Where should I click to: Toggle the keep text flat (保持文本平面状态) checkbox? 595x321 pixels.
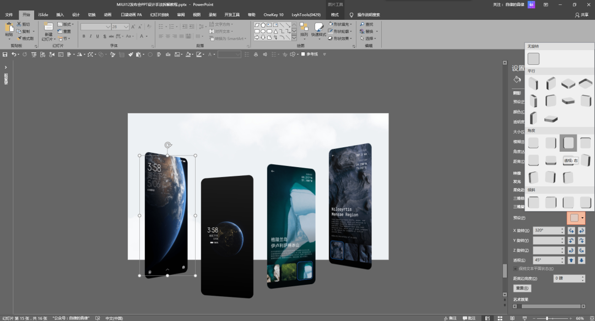click(x=516, y=269)
